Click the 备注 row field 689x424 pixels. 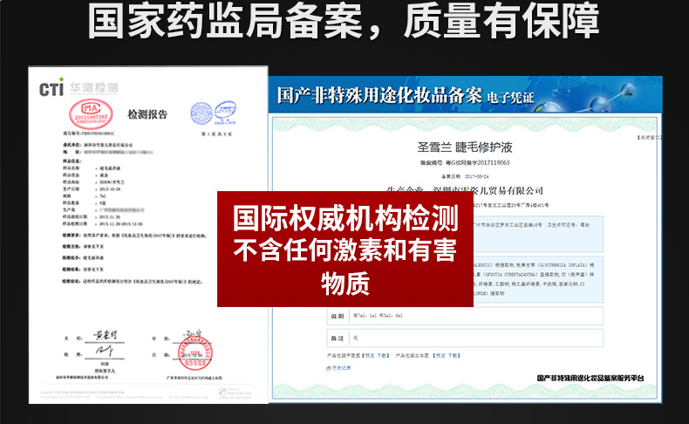(x=465, y=339)
